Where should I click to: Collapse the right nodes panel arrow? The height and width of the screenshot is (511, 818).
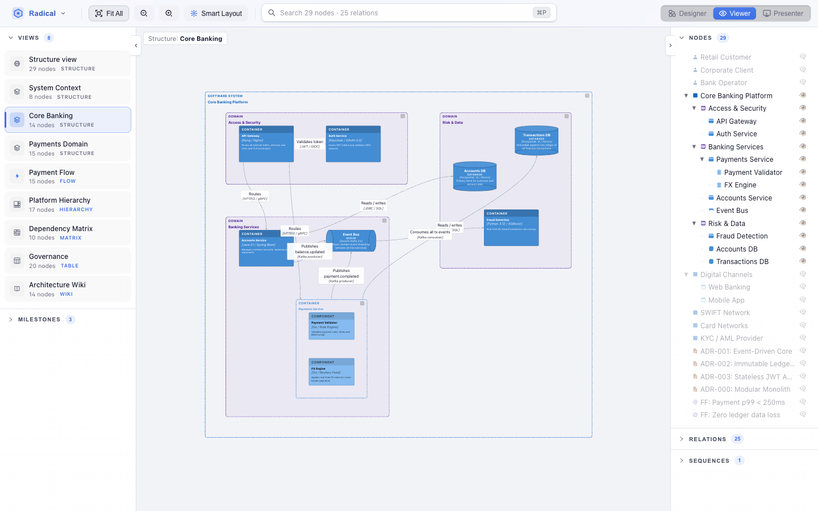point(670,45)
